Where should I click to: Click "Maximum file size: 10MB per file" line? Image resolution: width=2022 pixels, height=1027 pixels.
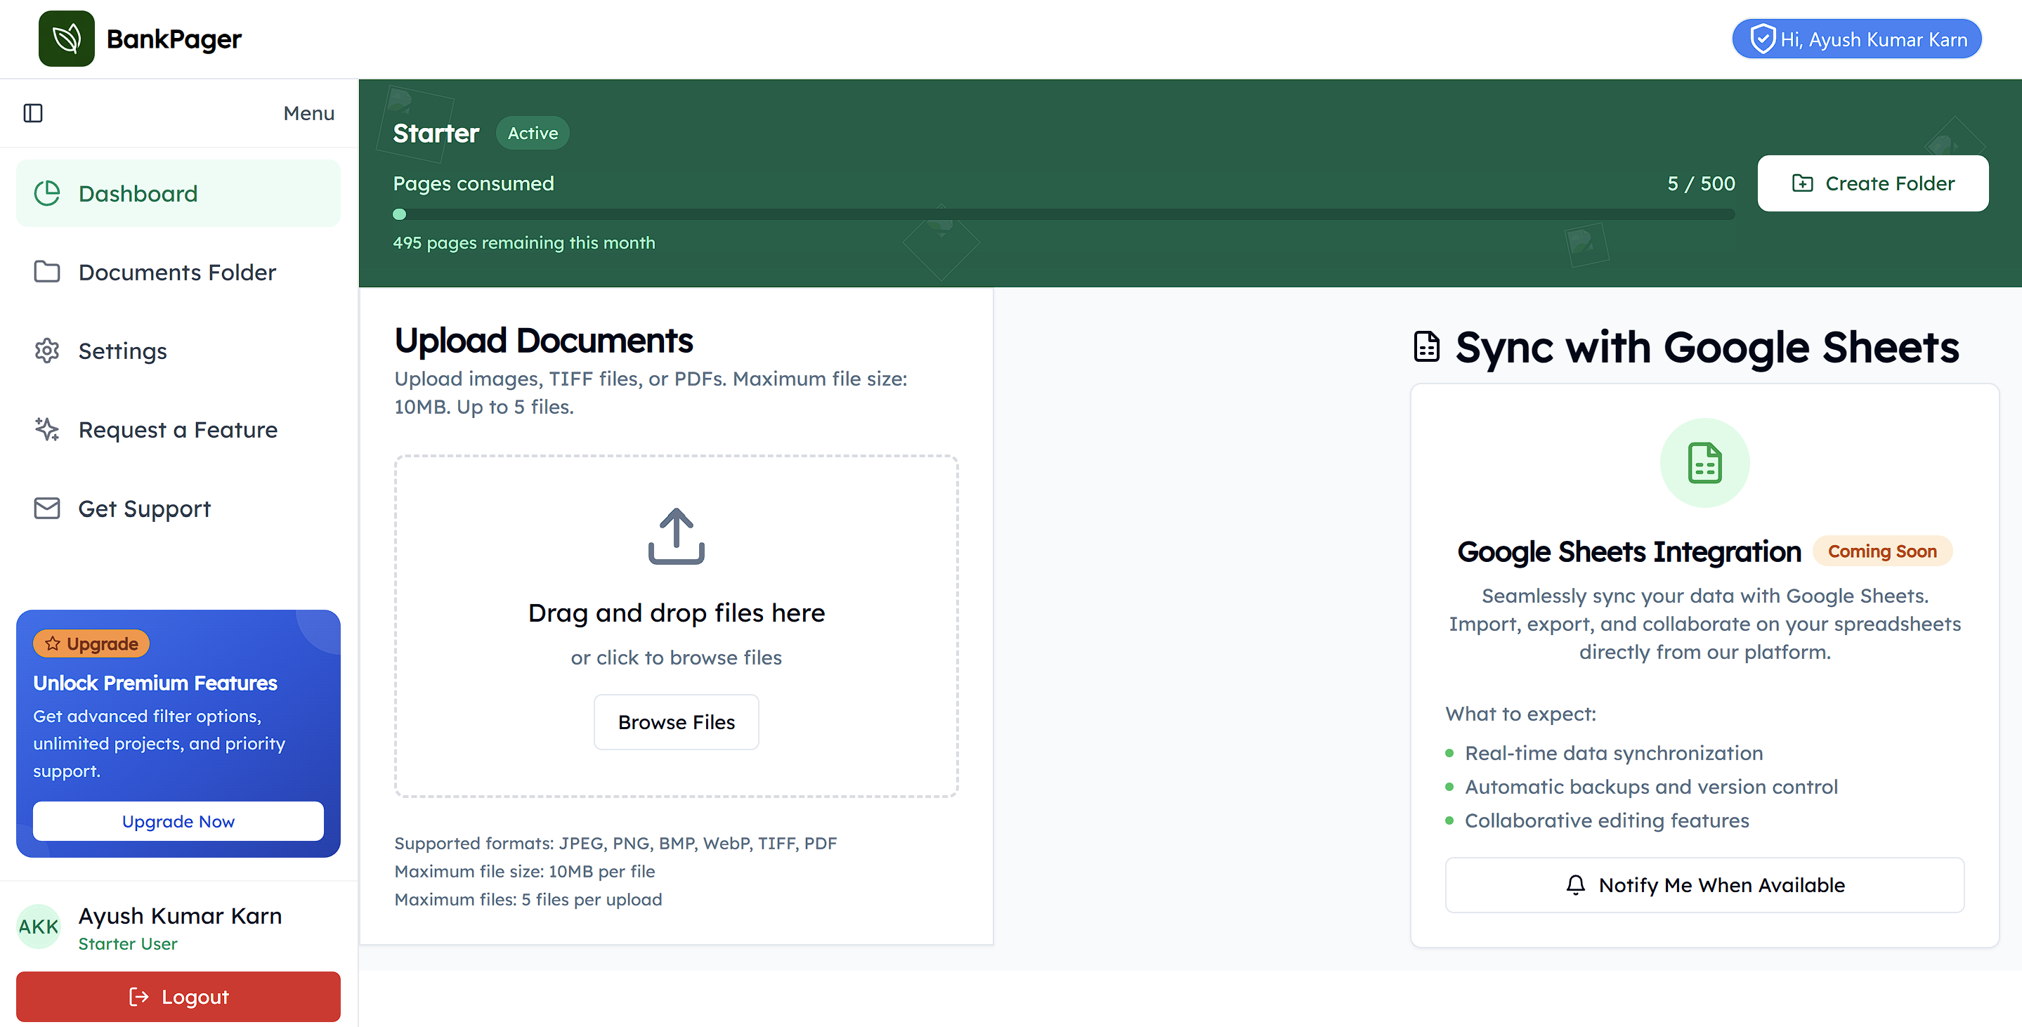pos(524,872)
